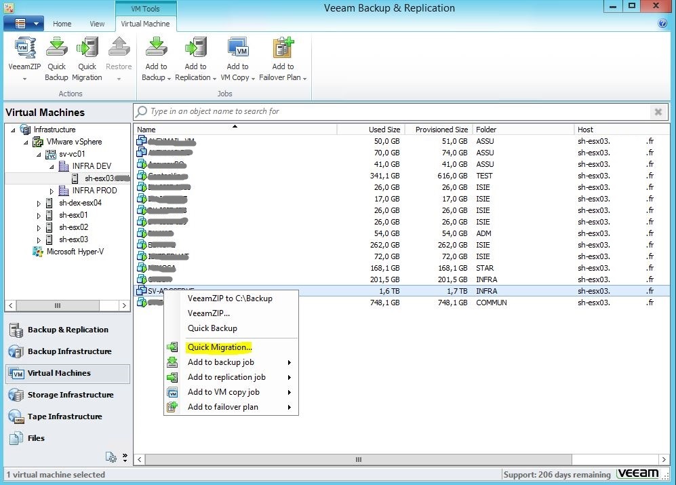This screenshot has height=485, width=676.
Task: Collapse the sv-vc01 tree node
Action: (39, 154)
